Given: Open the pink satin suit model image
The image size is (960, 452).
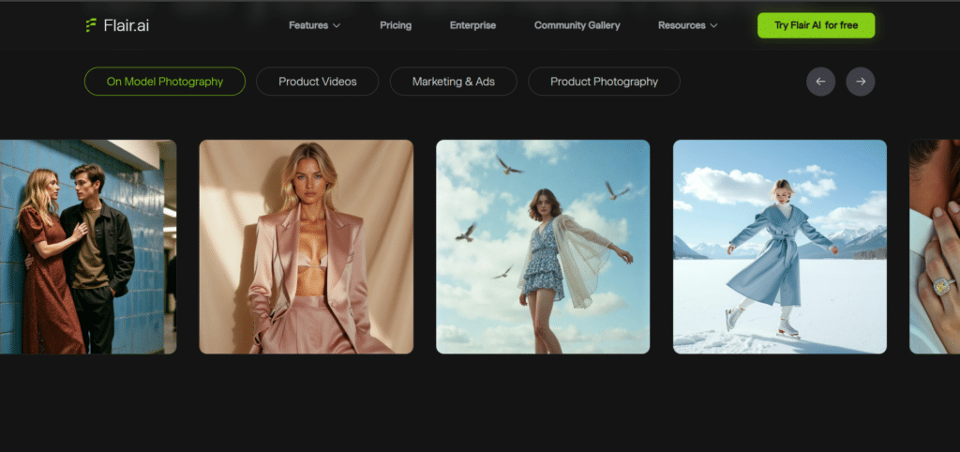Looking at the screenshot, I should (x=307, y=247).
